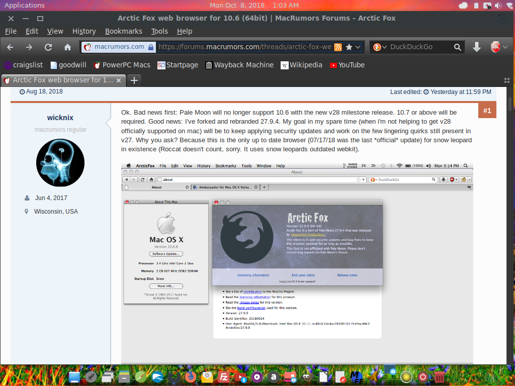The height and width of the screenshot is (386, 515).
Task: Open the volume speaker indicator
Action: (498, 5)
